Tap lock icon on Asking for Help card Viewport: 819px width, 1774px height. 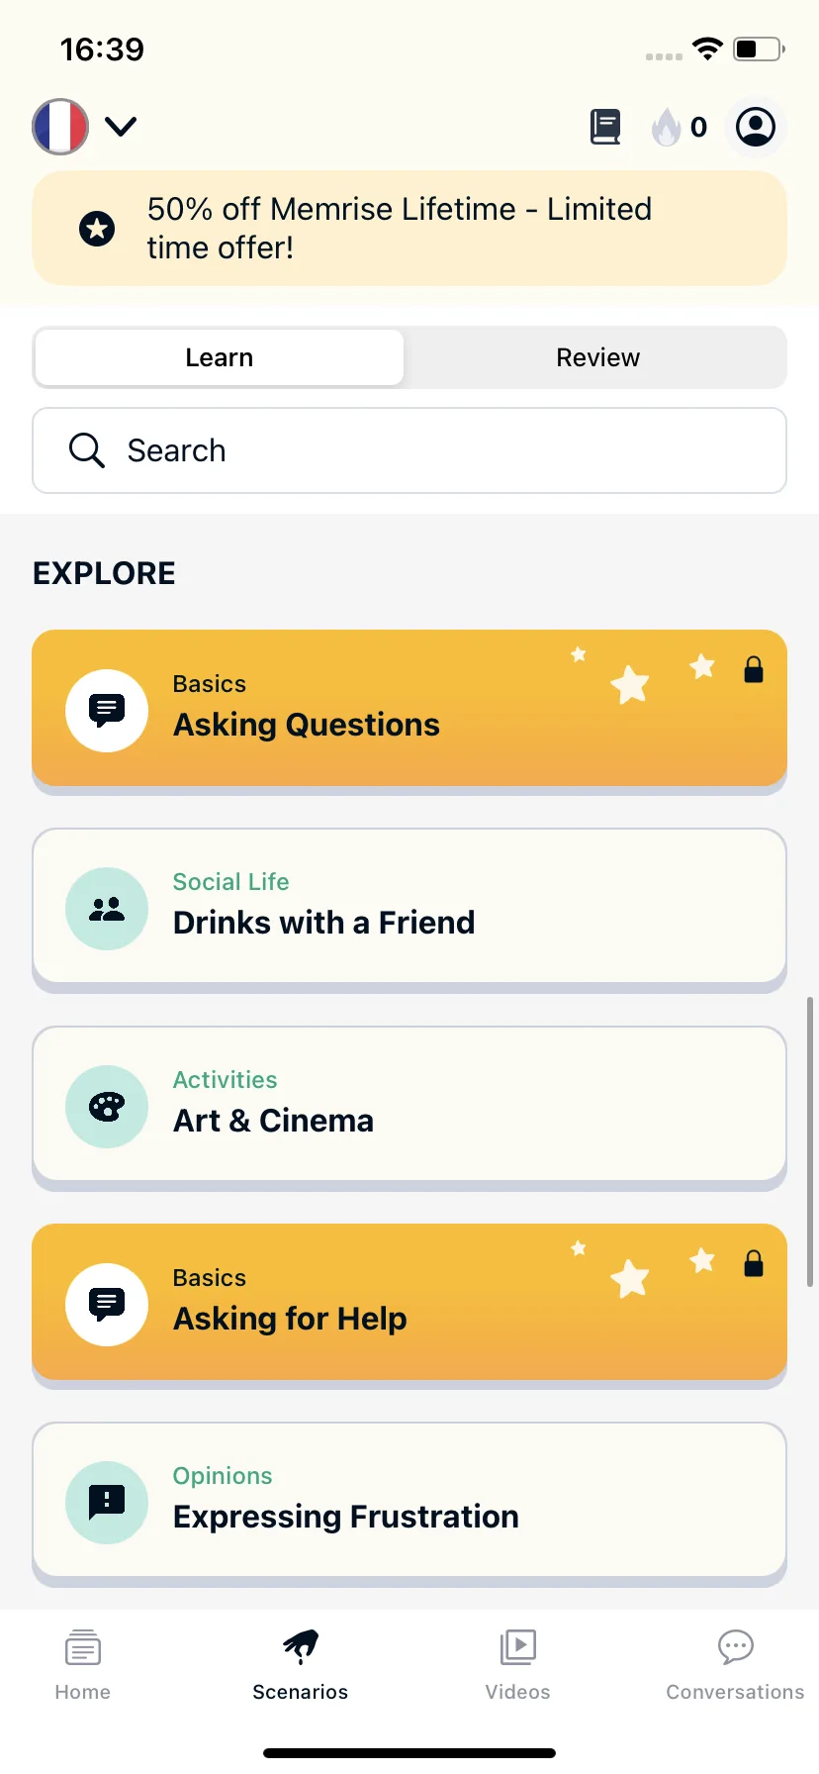[754, 1264]
